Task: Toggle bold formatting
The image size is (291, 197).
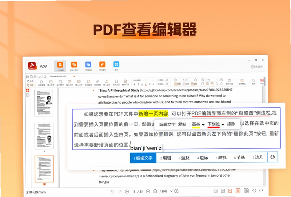Action: (135, 85)
